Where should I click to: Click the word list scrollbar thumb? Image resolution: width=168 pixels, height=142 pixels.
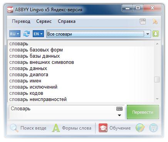[157, 79]
